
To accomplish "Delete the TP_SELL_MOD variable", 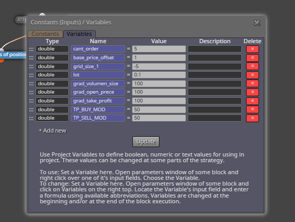I will (x=252, y=118).
